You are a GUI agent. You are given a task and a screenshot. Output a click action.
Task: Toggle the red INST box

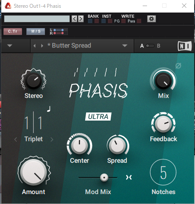point(110,21)
